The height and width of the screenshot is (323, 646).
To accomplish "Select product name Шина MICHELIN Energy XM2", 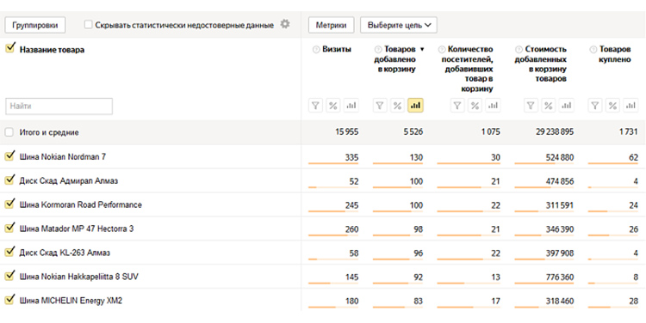I will click(x=71, y=301).
